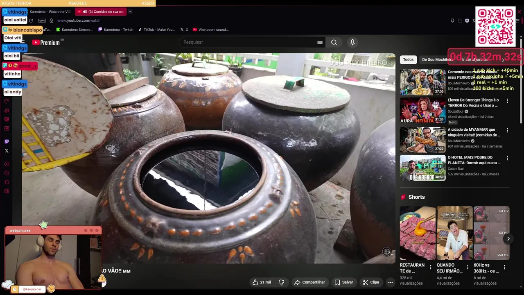The width and height of the screenshot is (524, 295).
Task: Reload the page using refresh icon
Action: pyautogui.click(x=31, y=20)
